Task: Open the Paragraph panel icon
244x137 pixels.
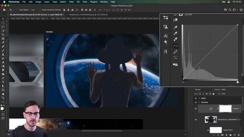Action: coord(165,42)
